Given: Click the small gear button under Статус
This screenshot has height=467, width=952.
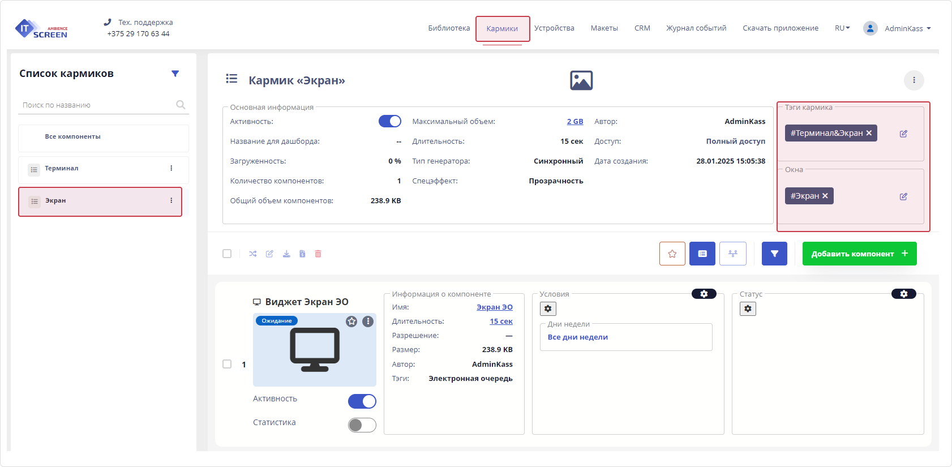Looking at the screenshot, I should point(748,309).
